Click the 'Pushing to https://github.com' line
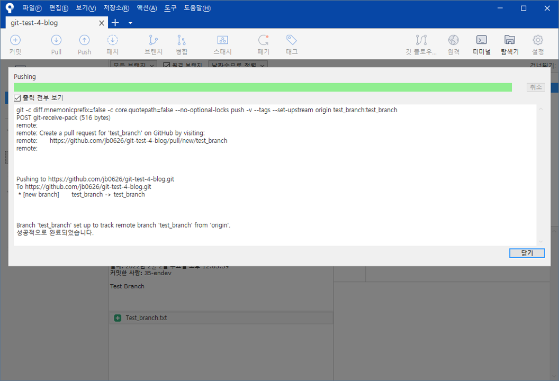 95,179
